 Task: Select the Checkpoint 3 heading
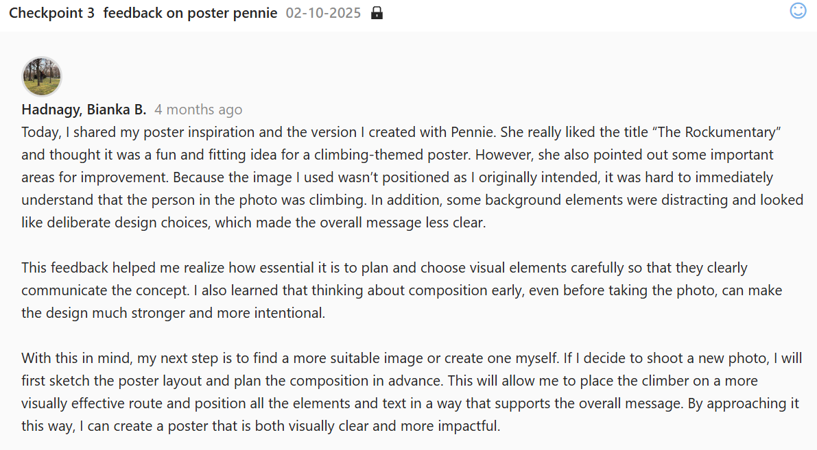point(51,13)
